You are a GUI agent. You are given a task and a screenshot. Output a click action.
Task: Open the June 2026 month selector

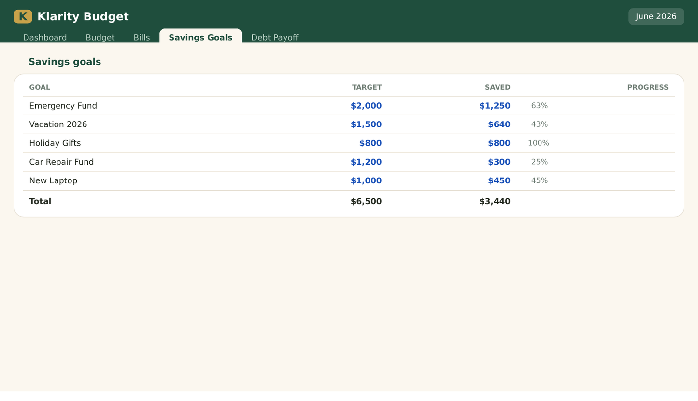pyautogui.click(x=656, y=16)
